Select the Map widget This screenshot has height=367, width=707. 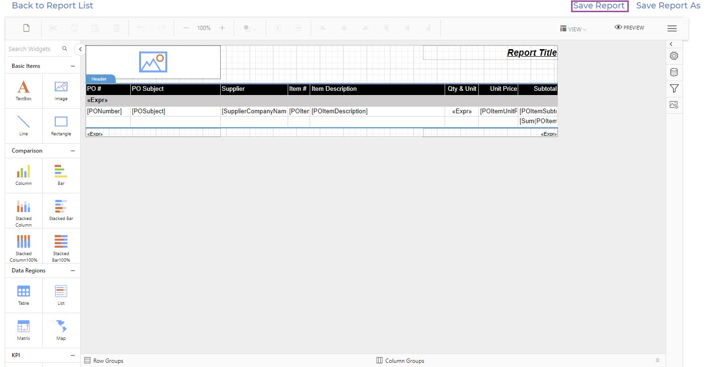(x=61, y=330)
